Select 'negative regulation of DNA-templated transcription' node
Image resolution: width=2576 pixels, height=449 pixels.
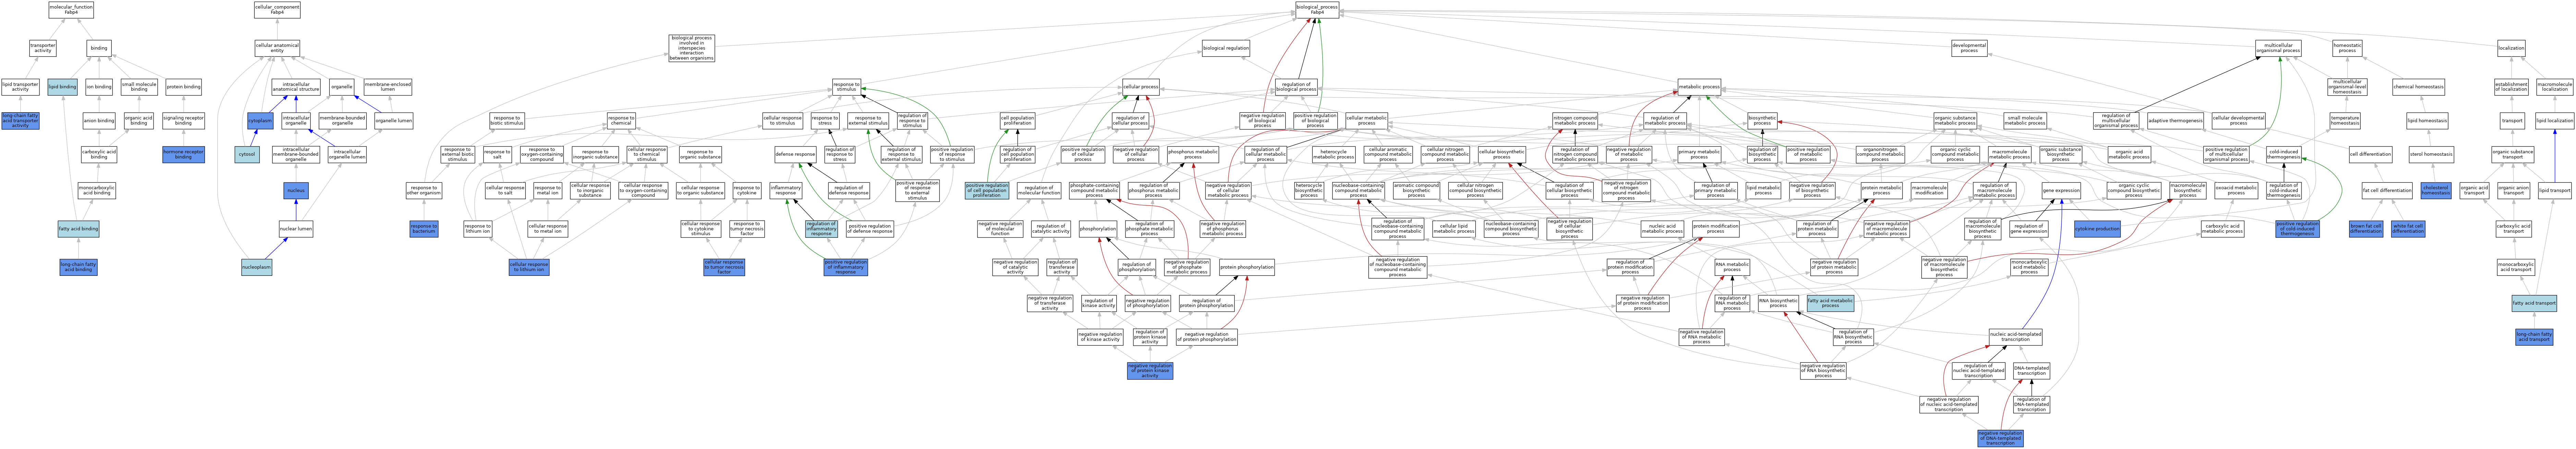pyautogui.click(x=2000, y=438)
